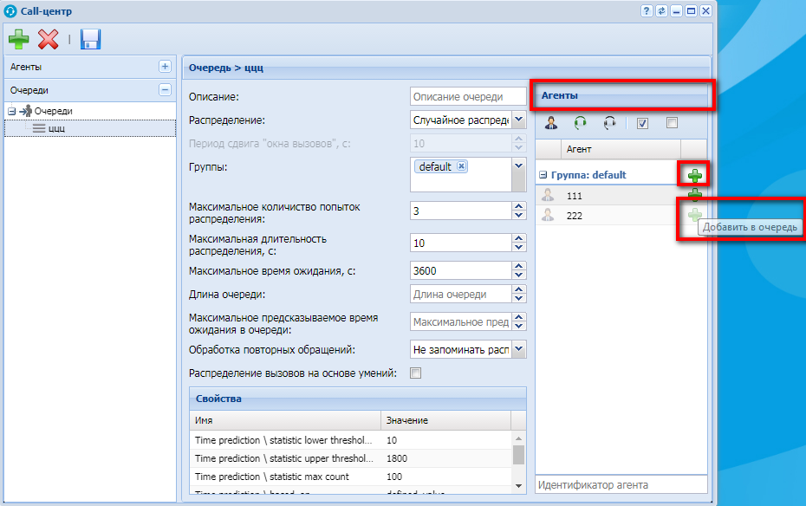
Task: Decrease maximum distribution attempts value
Action: [519, 215]
